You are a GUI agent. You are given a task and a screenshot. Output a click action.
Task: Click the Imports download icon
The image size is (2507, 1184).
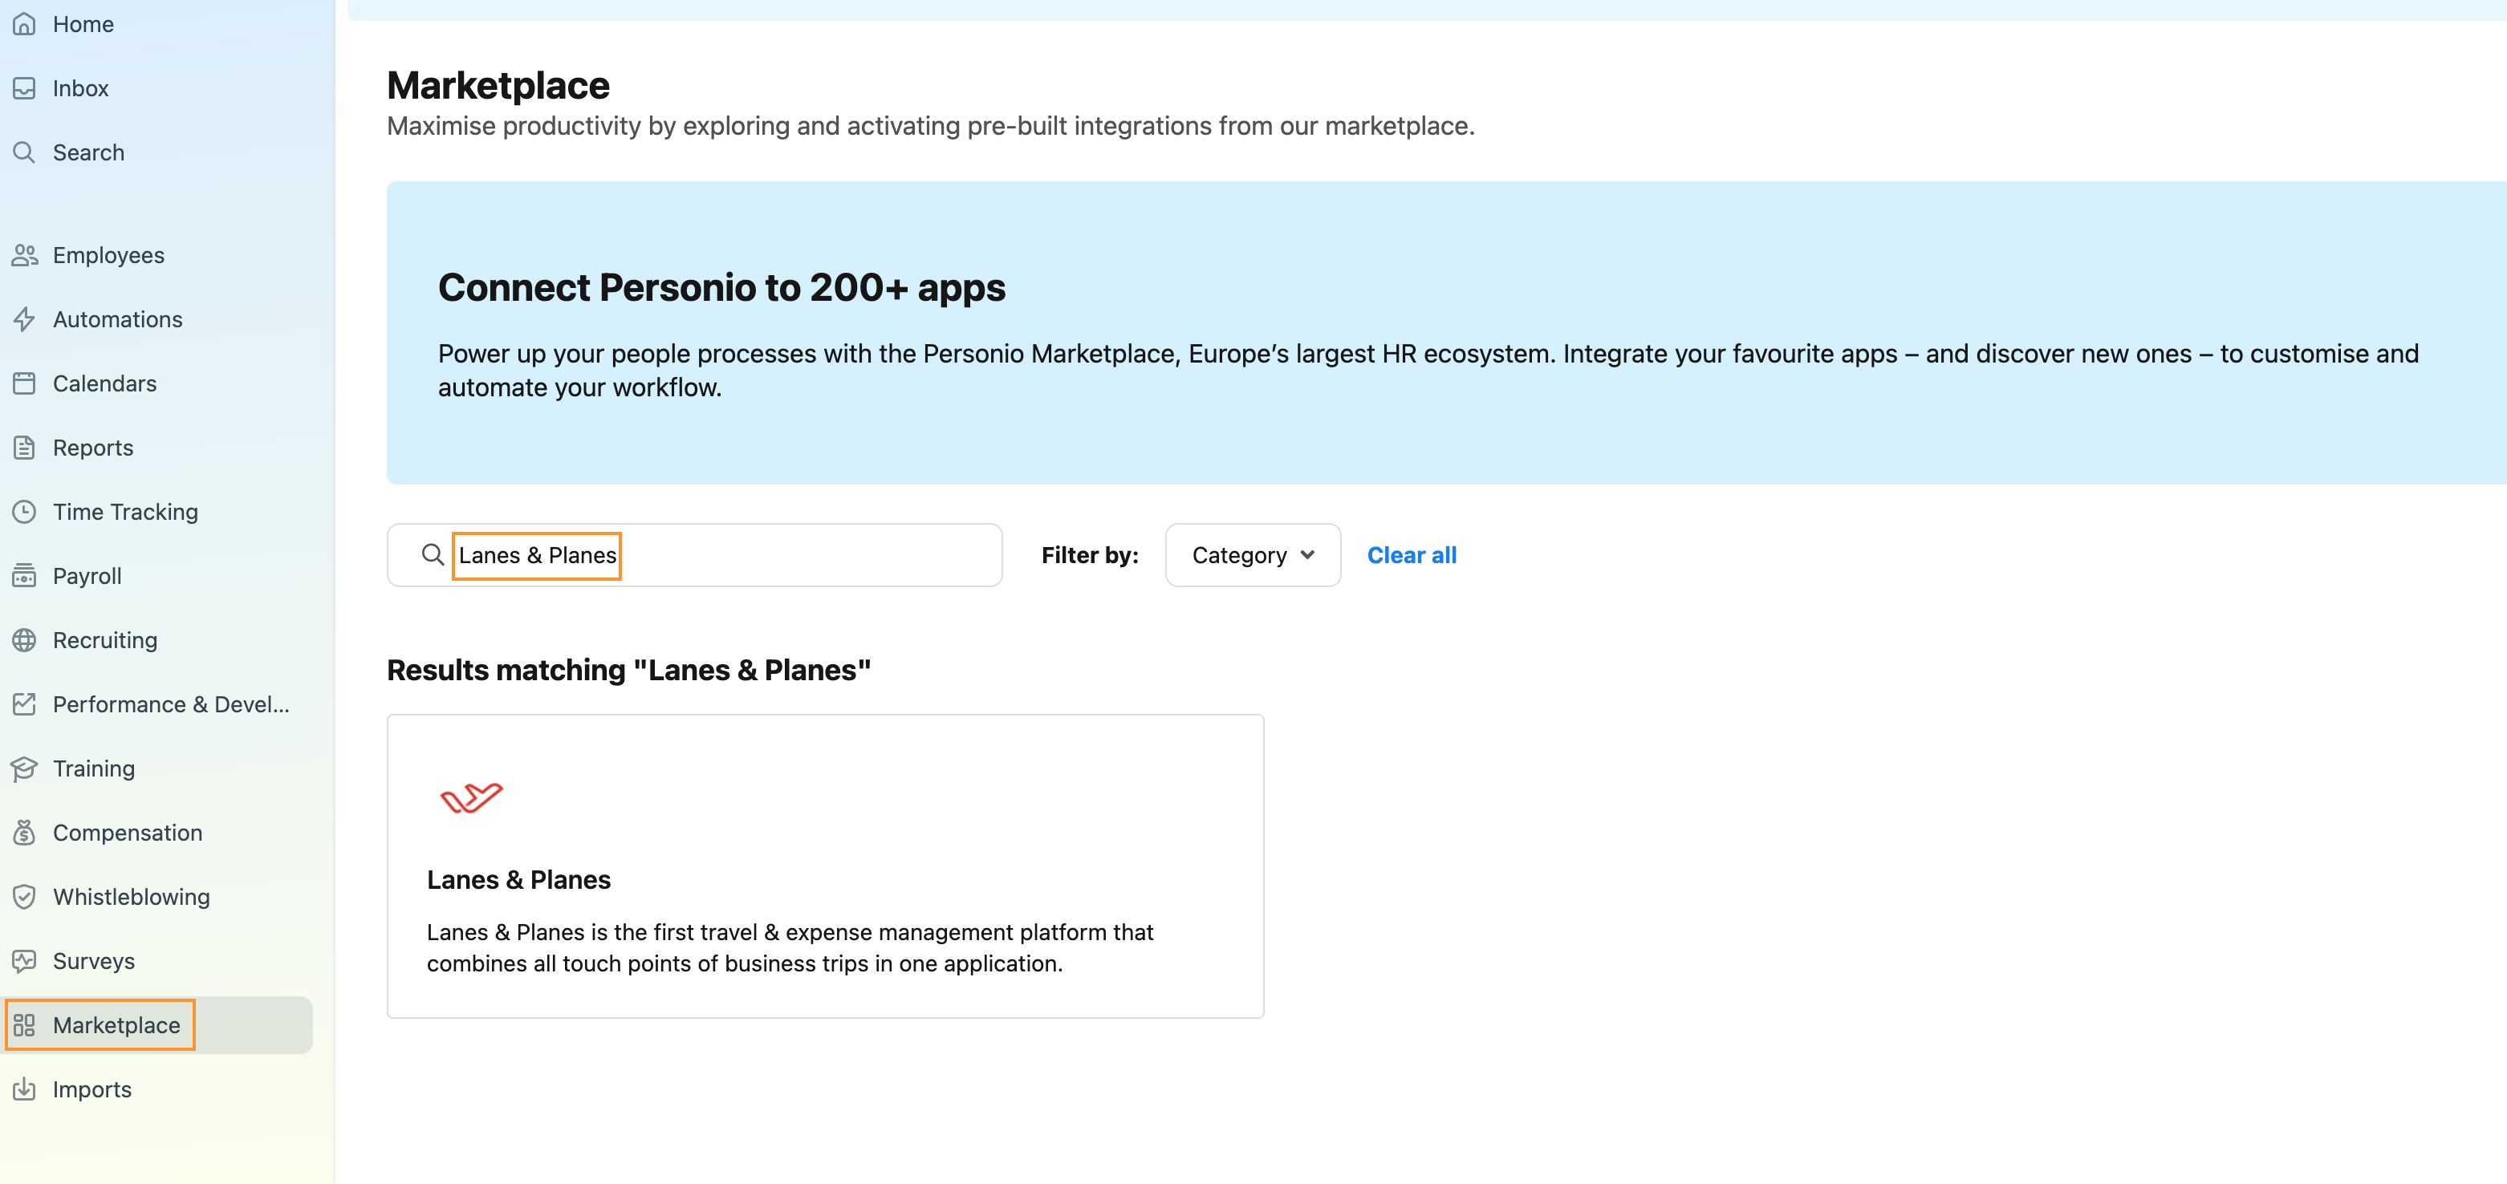[24, 1089]
